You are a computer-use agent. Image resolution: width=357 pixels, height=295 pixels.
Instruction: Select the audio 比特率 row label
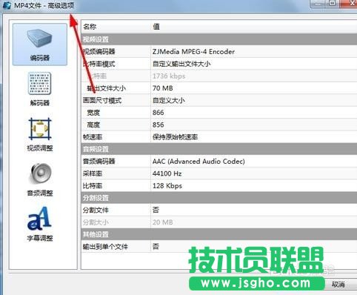tap(93, 186)
